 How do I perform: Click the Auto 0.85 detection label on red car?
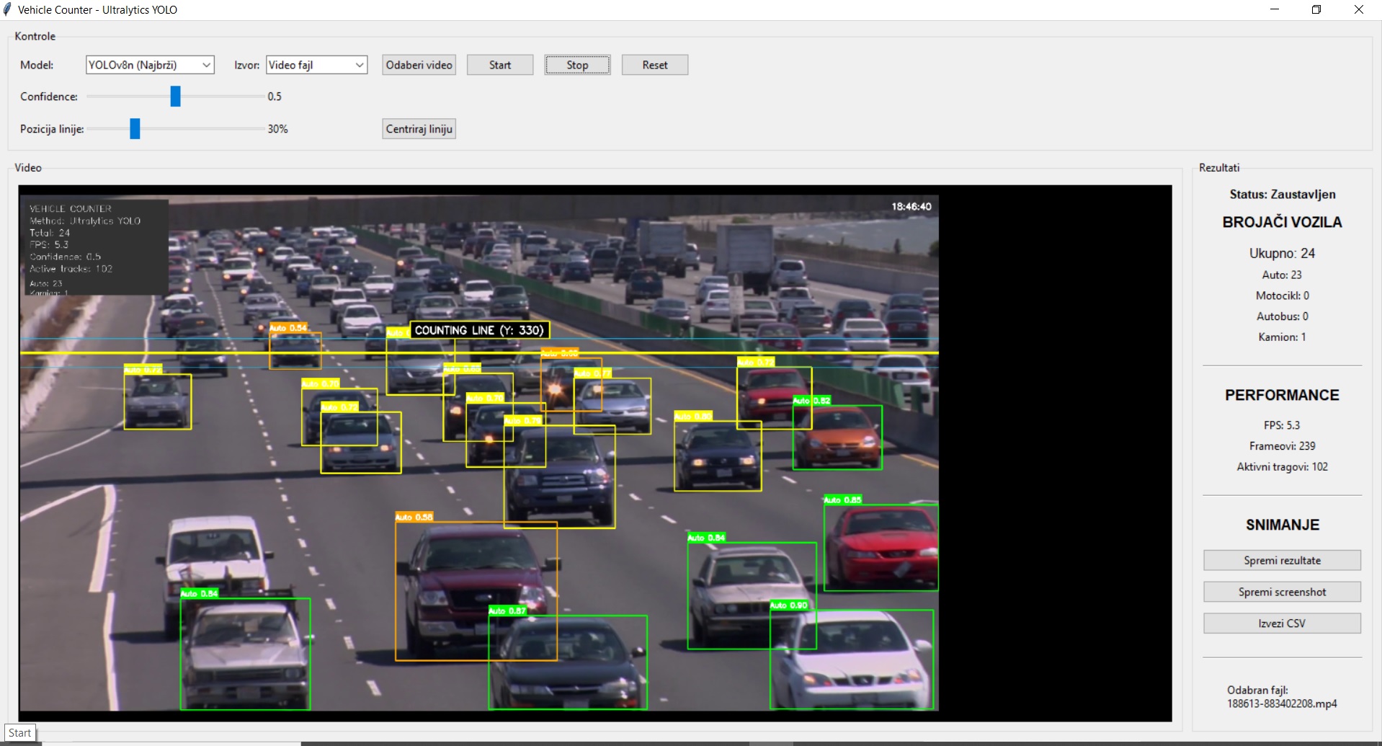(x=843, y=499)
